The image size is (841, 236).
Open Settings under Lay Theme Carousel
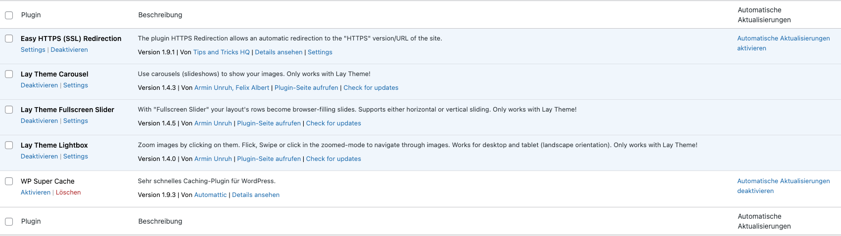[76, 85]
